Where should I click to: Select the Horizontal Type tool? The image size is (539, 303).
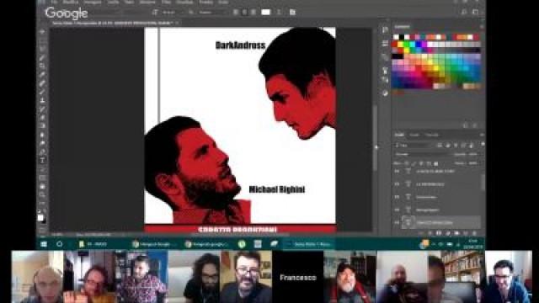[x=42, y=161]
